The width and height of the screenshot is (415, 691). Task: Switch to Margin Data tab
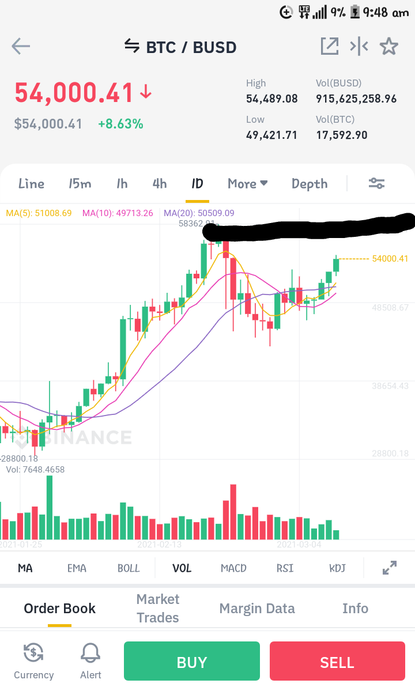[x=257, y=608]
